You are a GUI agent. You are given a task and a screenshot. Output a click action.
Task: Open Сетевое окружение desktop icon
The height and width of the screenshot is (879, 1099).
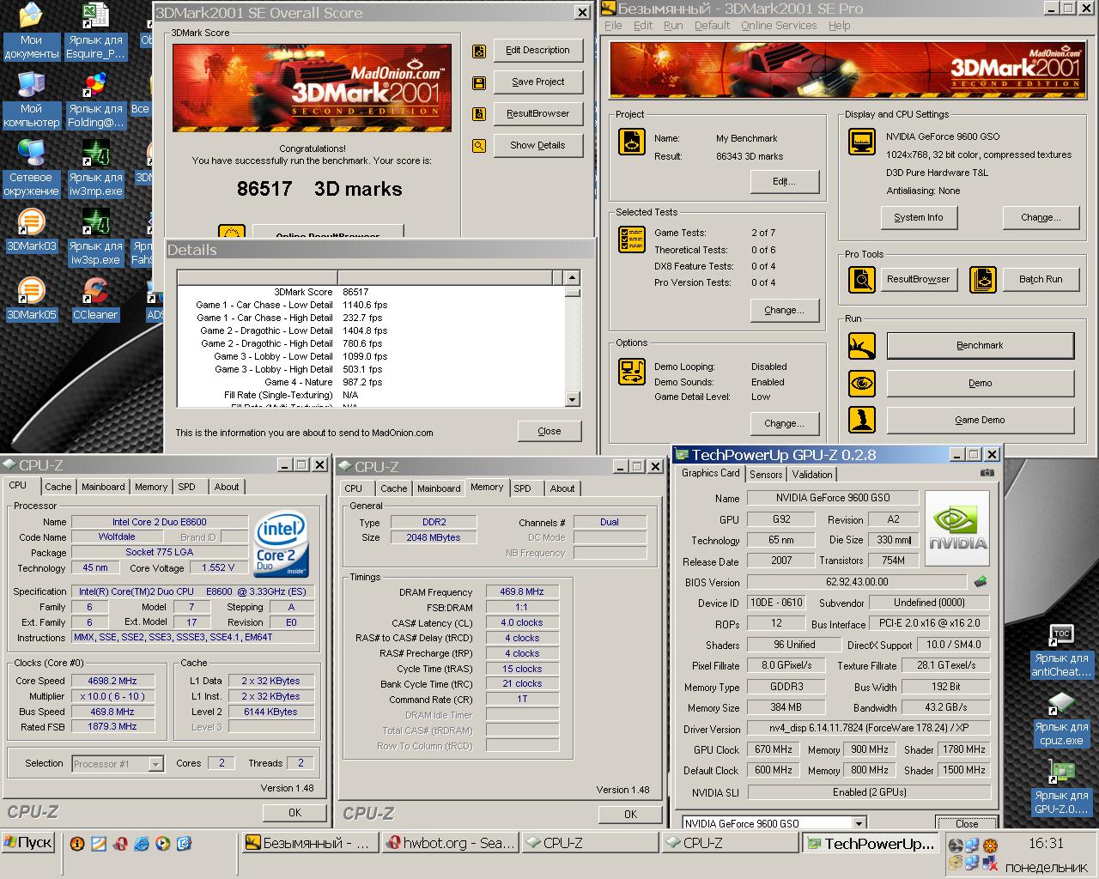pos(32,167)
